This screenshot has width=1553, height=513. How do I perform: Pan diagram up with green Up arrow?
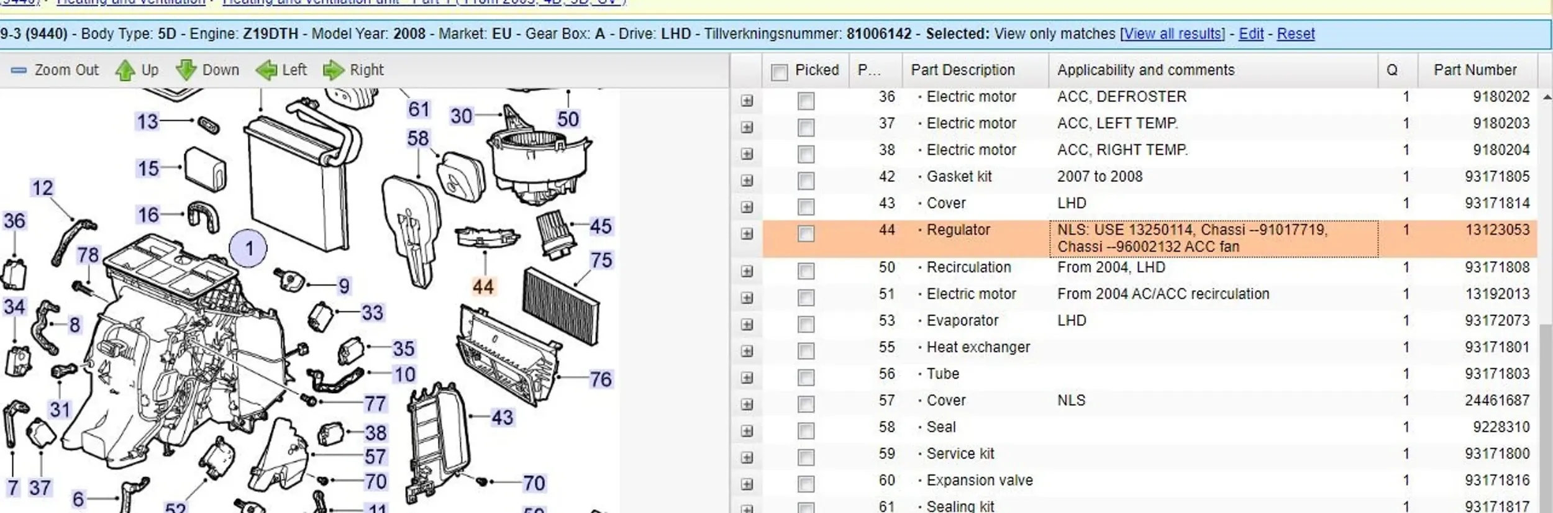pyautogui.click(x=125, y=70)
